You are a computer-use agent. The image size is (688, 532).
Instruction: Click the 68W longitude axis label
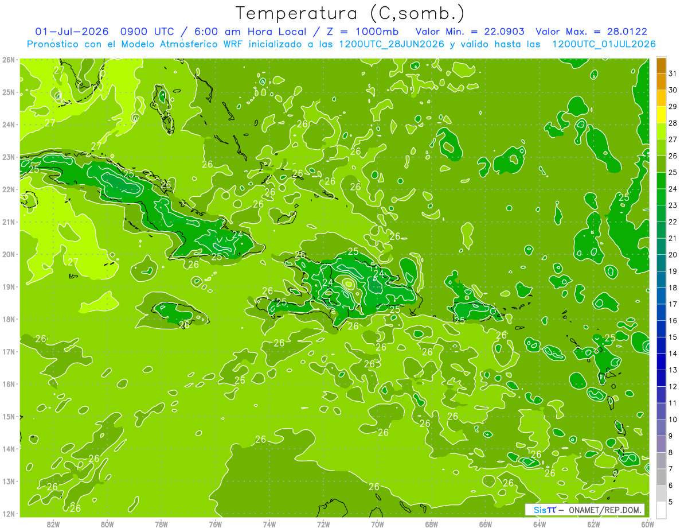[432, 524]
